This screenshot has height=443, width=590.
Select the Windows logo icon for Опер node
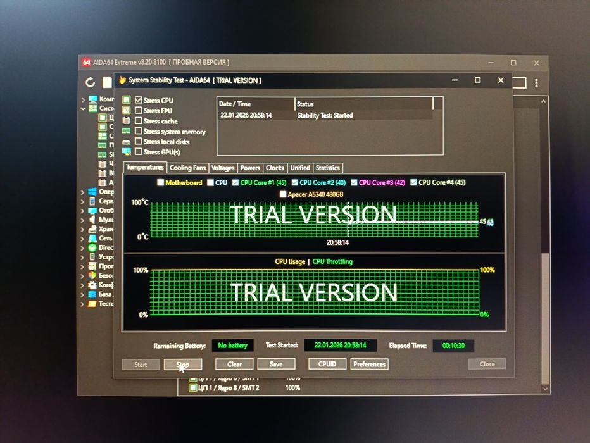click(92, 192)
